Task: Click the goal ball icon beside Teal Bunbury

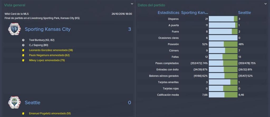Action: click(x=23, y=40)
